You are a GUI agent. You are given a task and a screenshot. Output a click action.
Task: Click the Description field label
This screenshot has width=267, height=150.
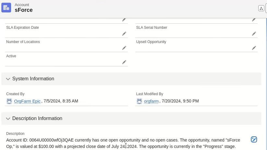click(15, 134)
